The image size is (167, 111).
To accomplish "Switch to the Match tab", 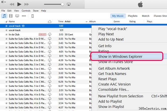I will point(146,16).
